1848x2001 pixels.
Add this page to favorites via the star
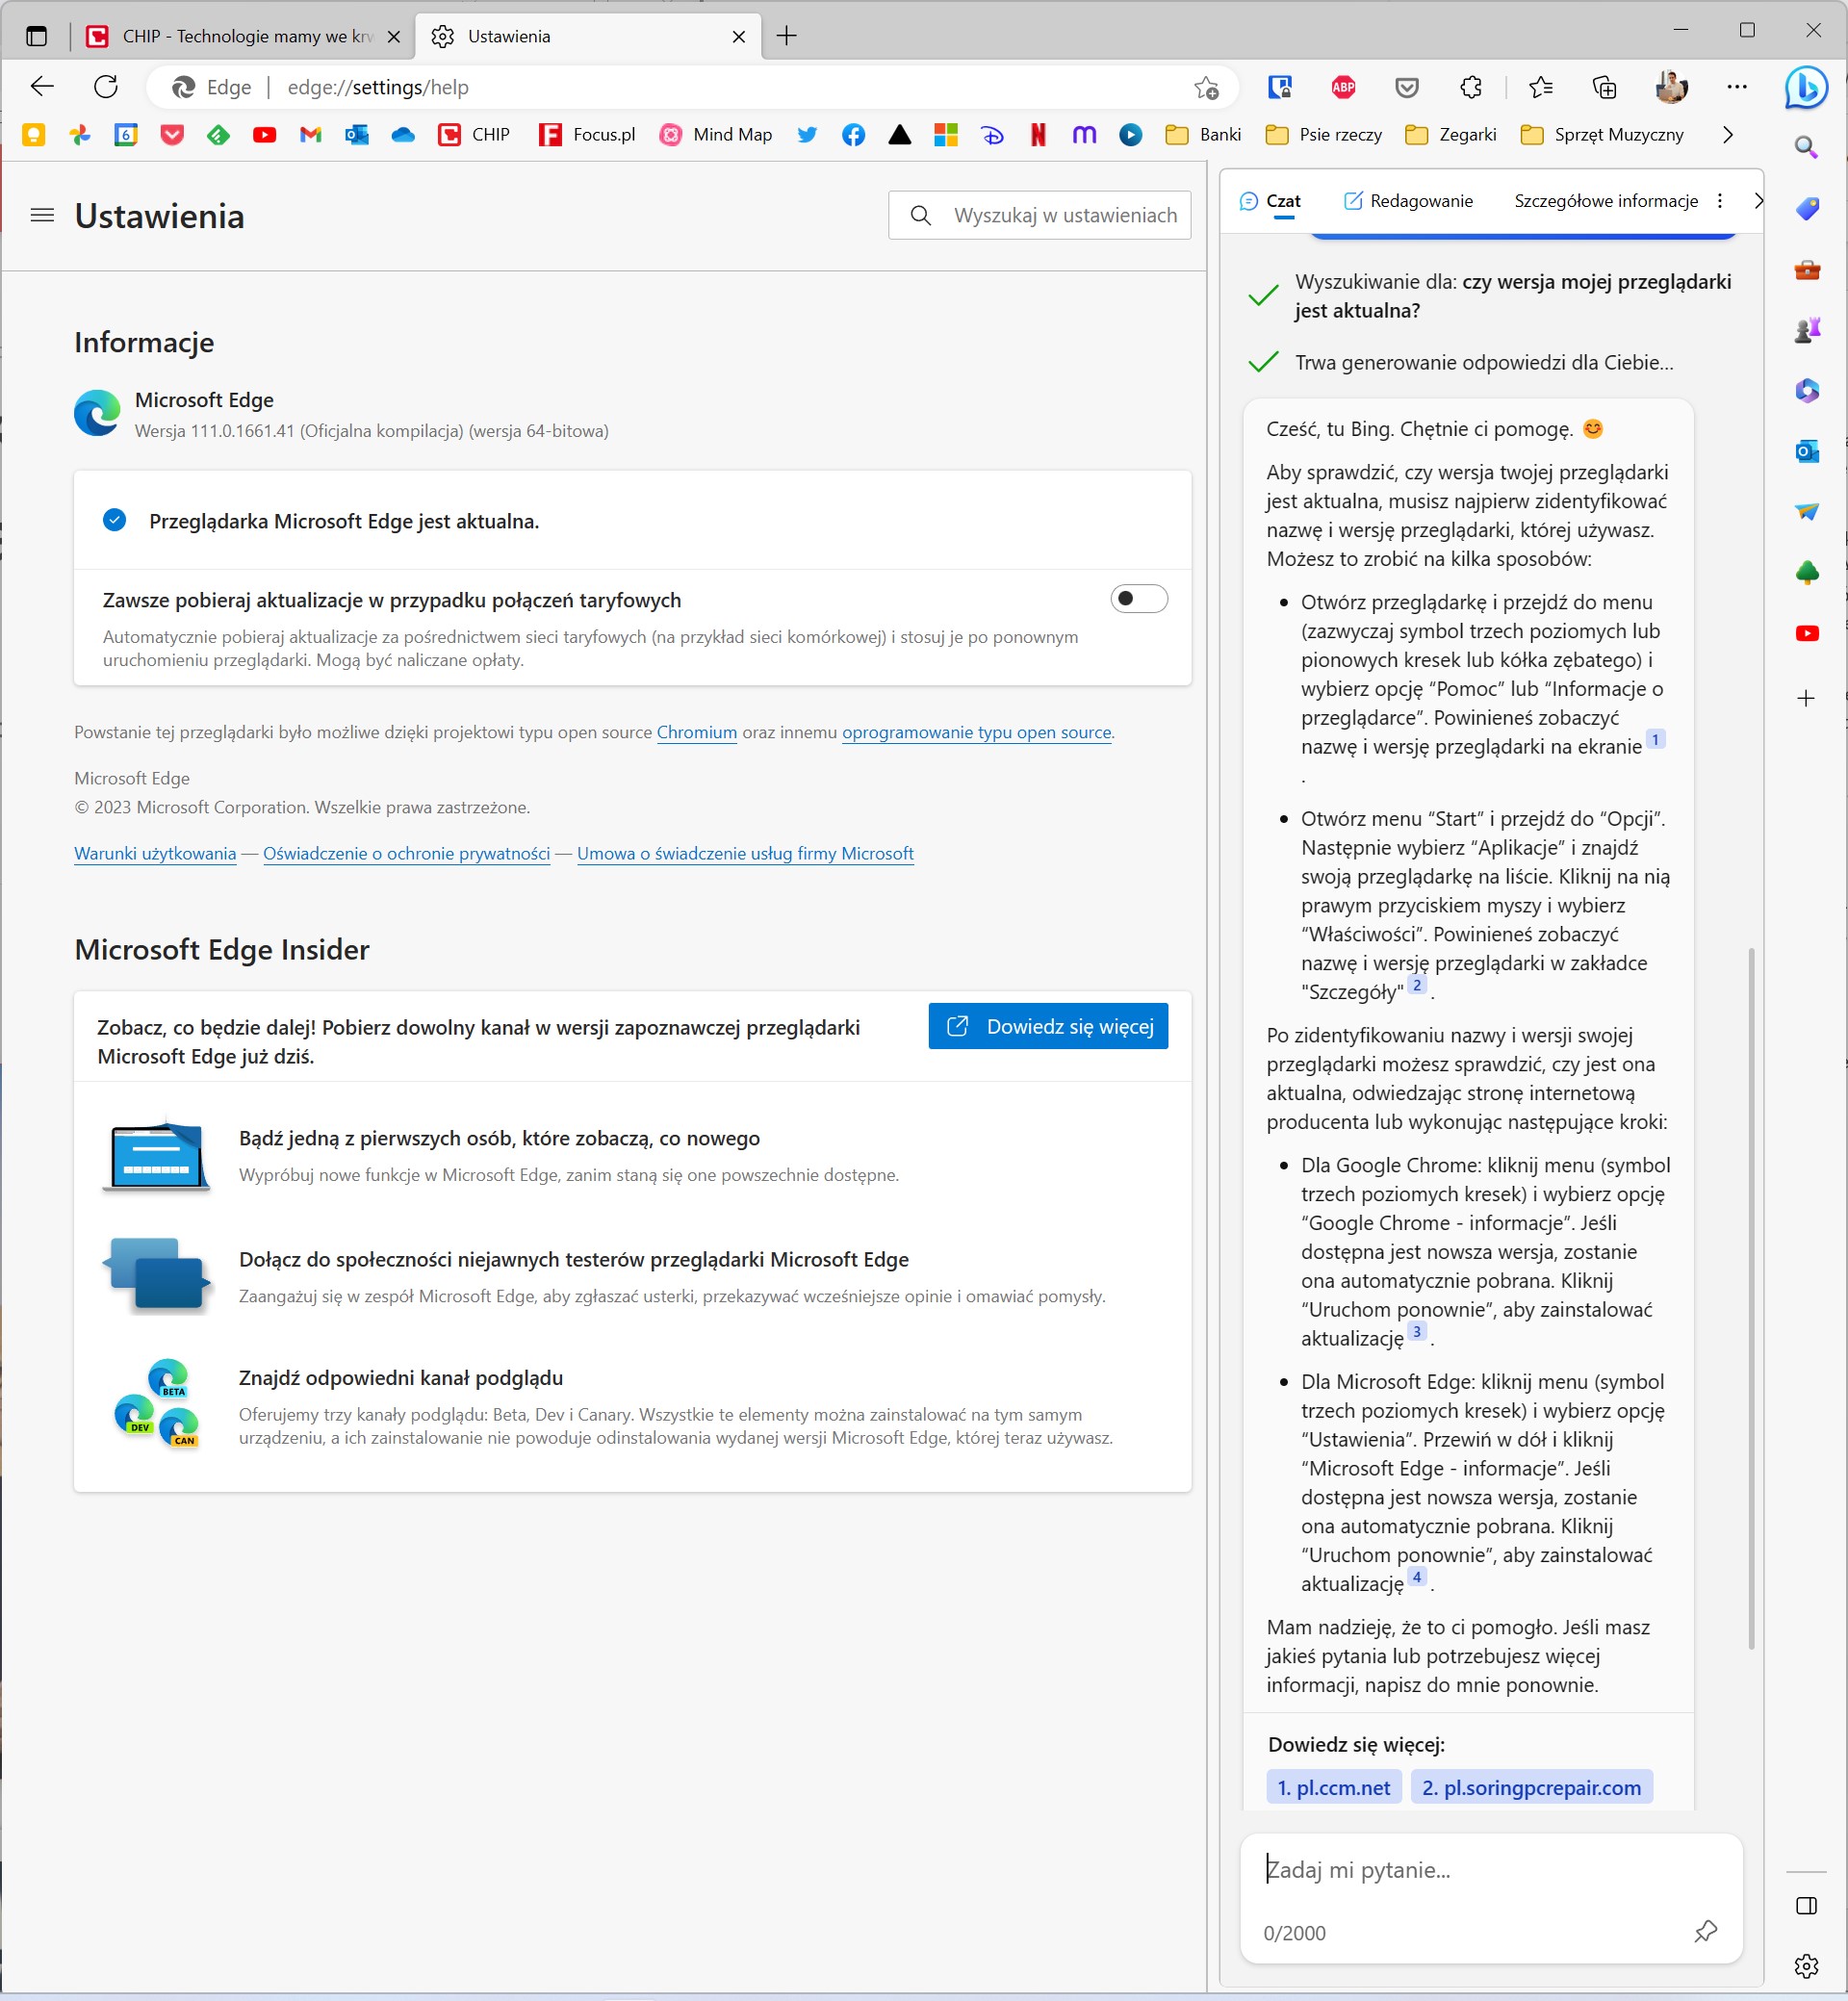click(x=1206, y=88)
